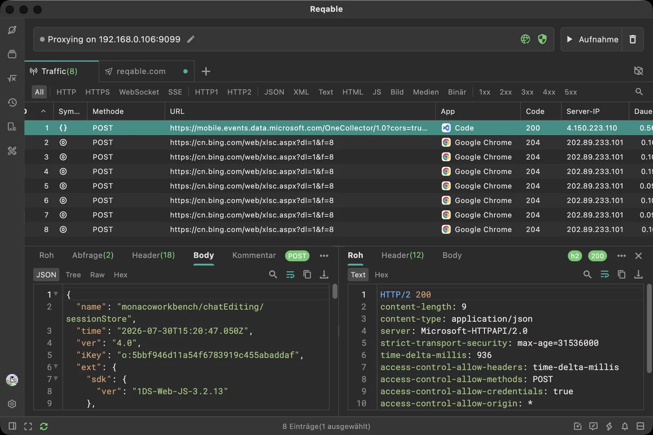Close the response detail panel
This screenshot has width=653, height=435.
tap(638, 256)
